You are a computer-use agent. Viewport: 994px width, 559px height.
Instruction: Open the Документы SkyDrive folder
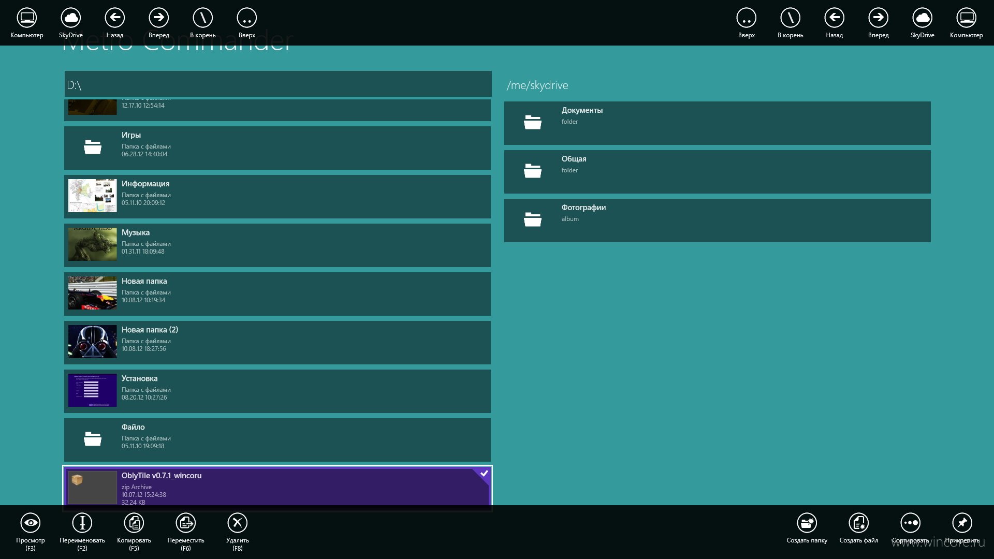(x=718, y=123)
